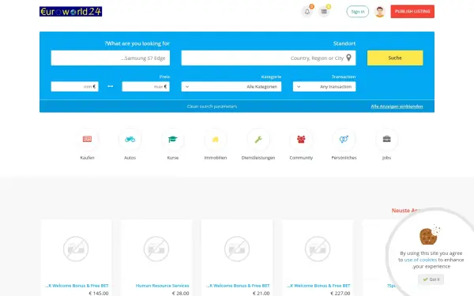Open the € 145.00 Welcome Bonus listing

pos(77,286)
